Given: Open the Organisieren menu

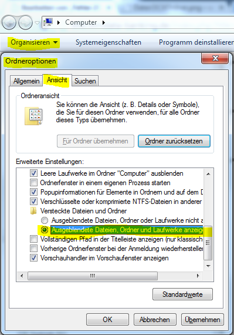Looking at the screenshot, I should [x=34, y=42].
